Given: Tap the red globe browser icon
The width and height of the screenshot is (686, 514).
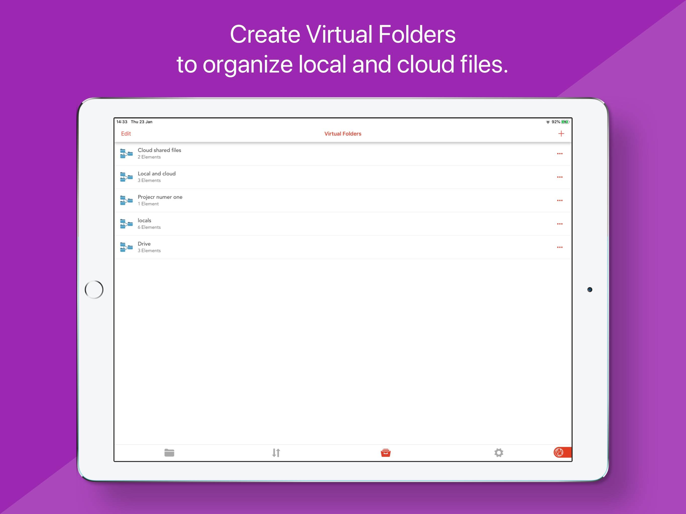Looking at the screenshot, I should (x=559, y=452).
